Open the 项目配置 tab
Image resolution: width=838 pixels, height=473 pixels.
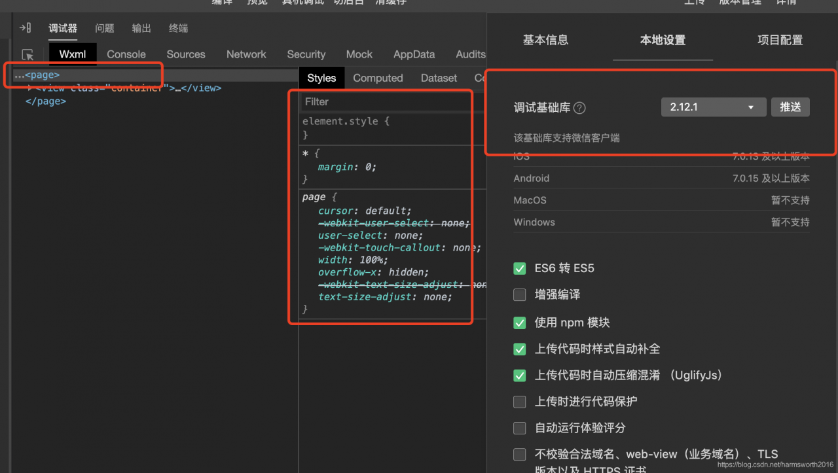click(x=780, y=40)
